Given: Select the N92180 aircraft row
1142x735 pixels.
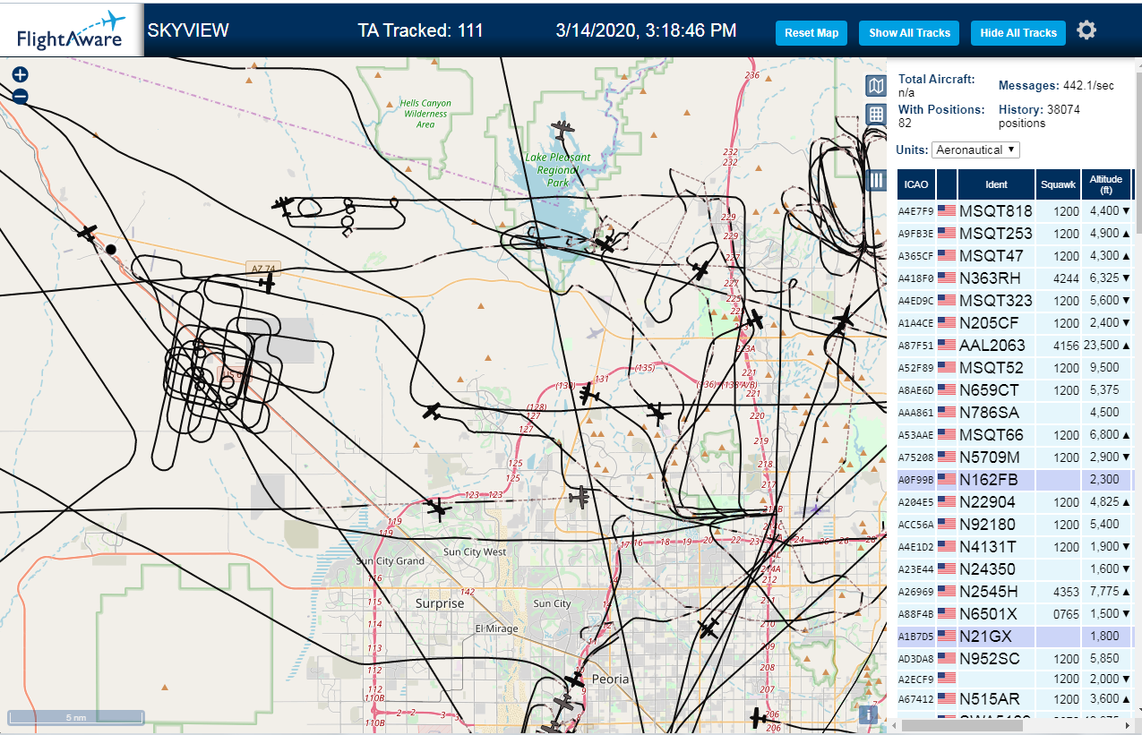Looking at the screenshot, I should (1015, 525).
